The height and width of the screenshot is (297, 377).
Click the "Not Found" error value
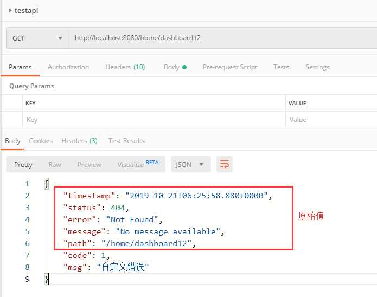(x=132, y=219)
